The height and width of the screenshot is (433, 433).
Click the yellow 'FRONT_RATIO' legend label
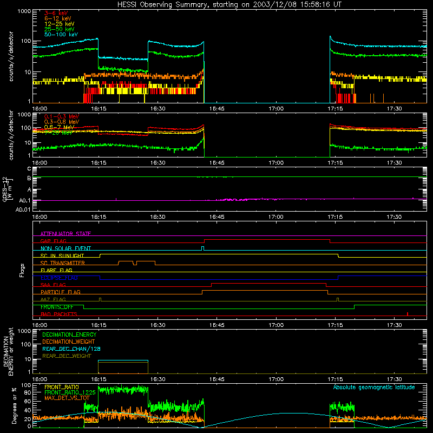point(62,387)
